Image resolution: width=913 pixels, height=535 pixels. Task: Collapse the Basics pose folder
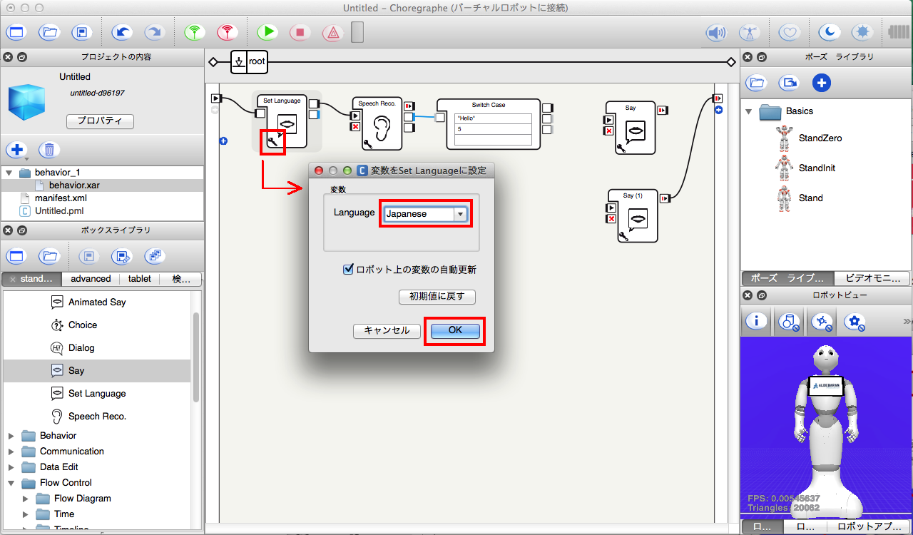tap(749, 111)
